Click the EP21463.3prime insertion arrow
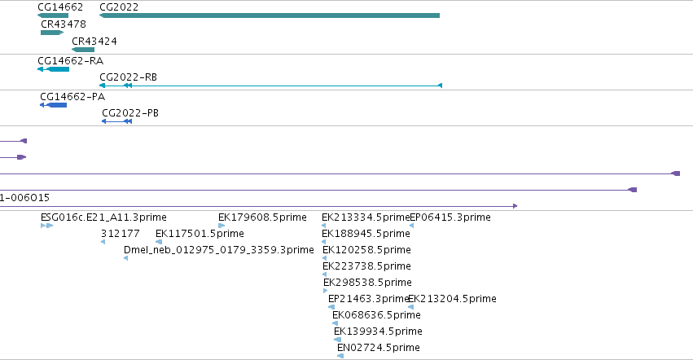 331,307
